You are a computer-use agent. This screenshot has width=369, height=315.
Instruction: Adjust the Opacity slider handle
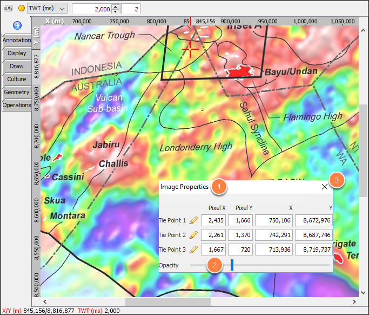(232, 265)
